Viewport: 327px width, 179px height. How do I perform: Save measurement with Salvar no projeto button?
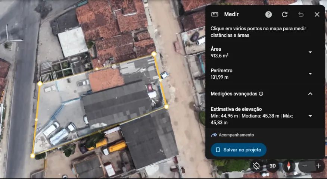point(239,150)
